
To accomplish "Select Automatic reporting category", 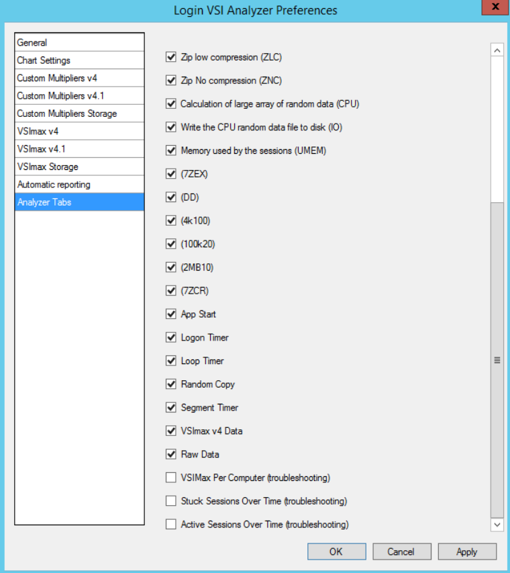I will coord(79,184).
